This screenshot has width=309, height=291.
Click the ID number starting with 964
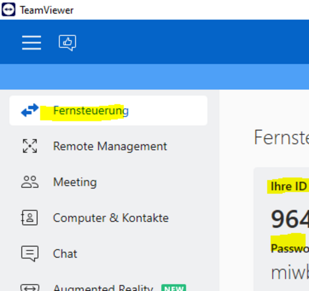pos(290,219)
